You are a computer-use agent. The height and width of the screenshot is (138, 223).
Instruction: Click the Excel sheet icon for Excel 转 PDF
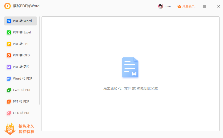pos(9,90)
